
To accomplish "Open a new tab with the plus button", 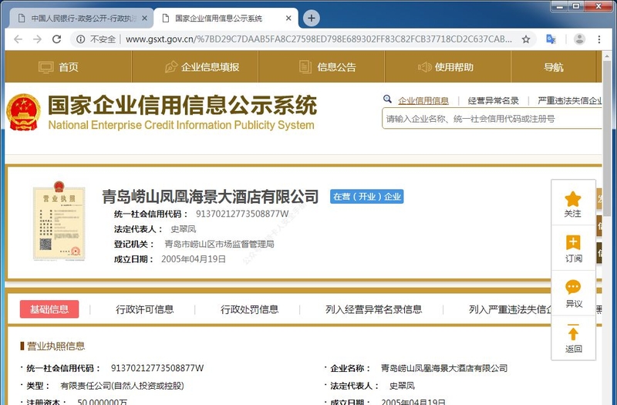I will pyautogui.click(x=312, y=18).
